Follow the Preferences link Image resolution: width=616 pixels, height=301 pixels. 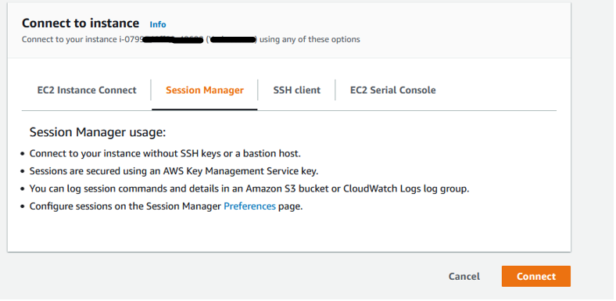point(249,206)
